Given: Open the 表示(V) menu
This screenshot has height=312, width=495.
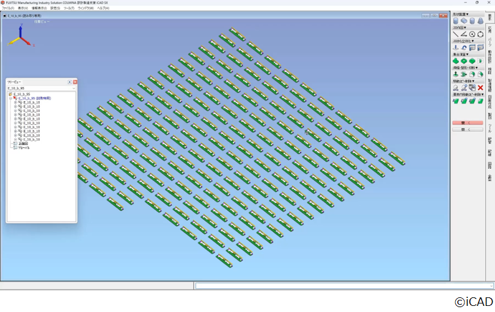Looking at the screenshot, I should 23,8.
